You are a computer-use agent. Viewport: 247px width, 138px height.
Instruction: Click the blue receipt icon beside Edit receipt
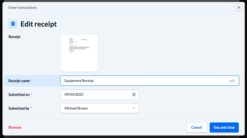13,24
